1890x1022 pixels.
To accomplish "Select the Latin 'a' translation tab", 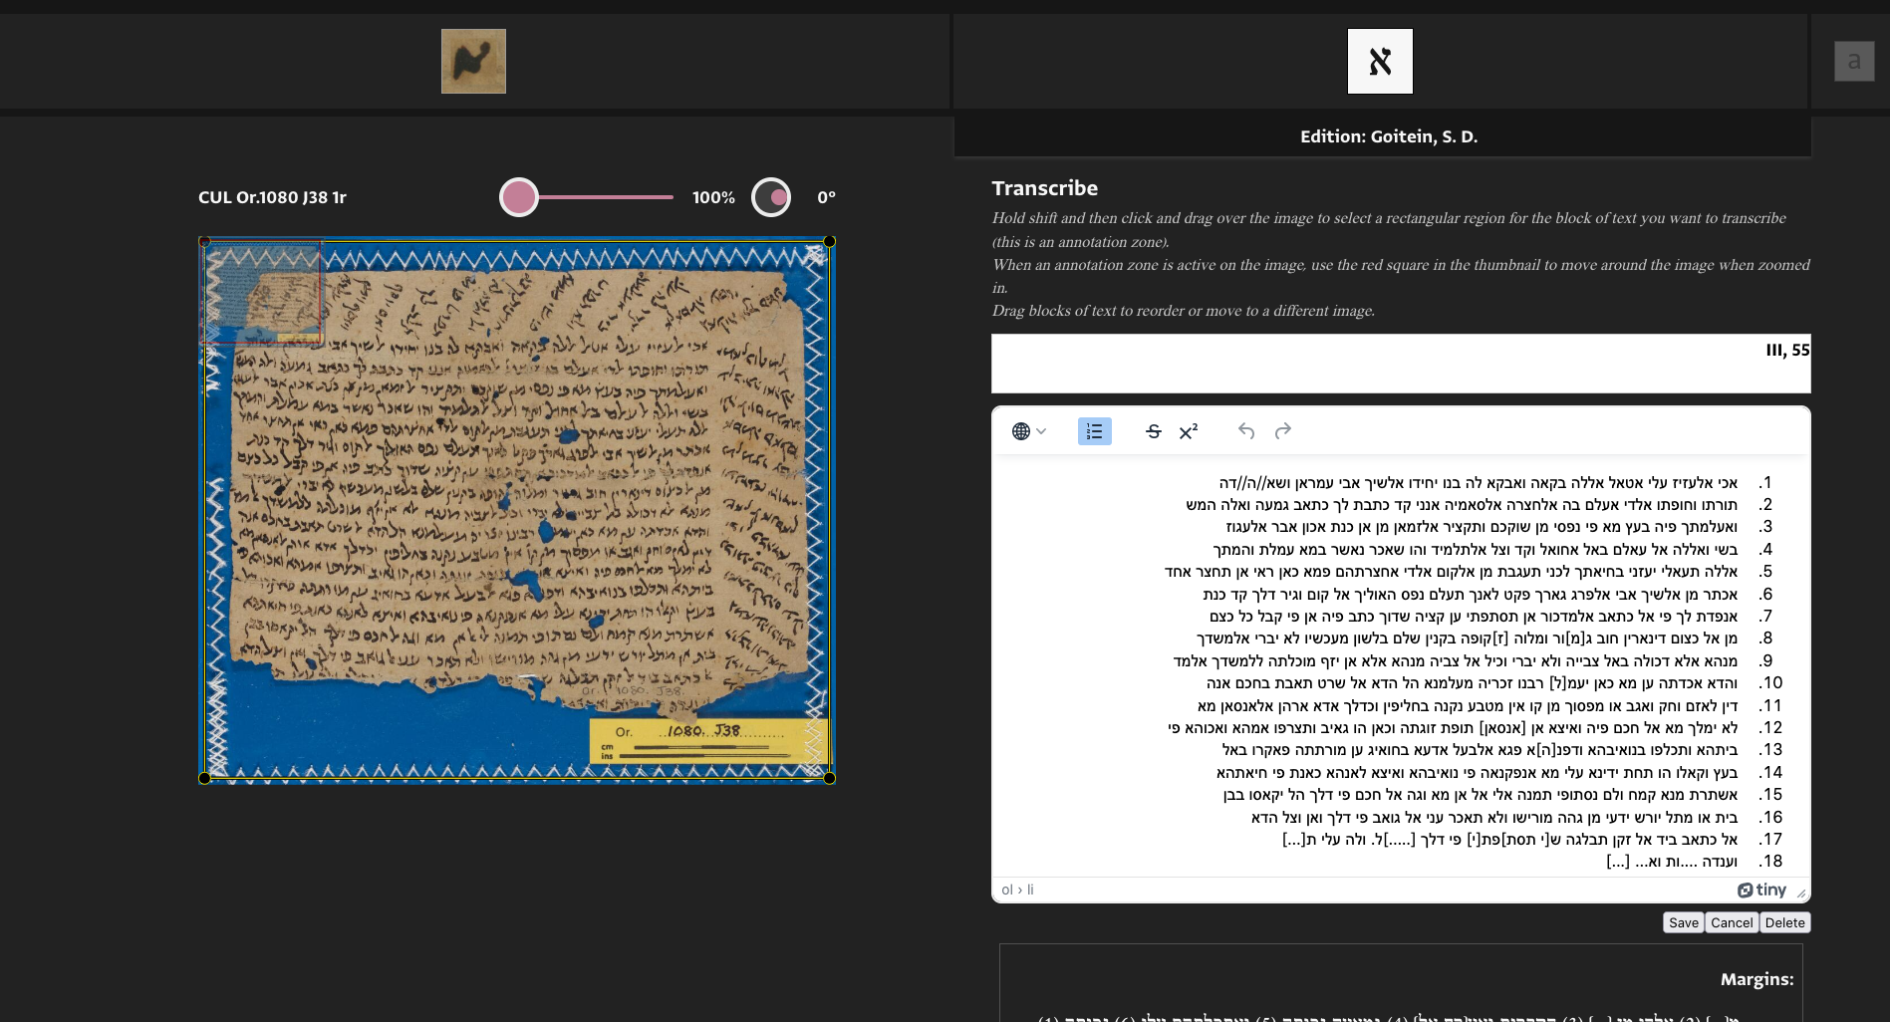I will pyautogui.click(x=1854, y=61).
